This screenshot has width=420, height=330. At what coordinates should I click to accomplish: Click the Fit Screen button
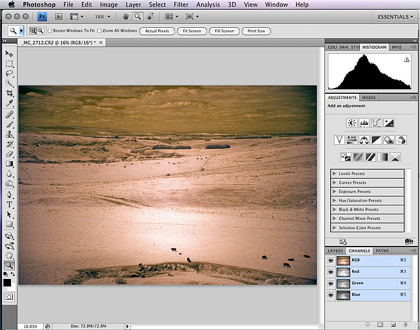[x=189, y=30]
